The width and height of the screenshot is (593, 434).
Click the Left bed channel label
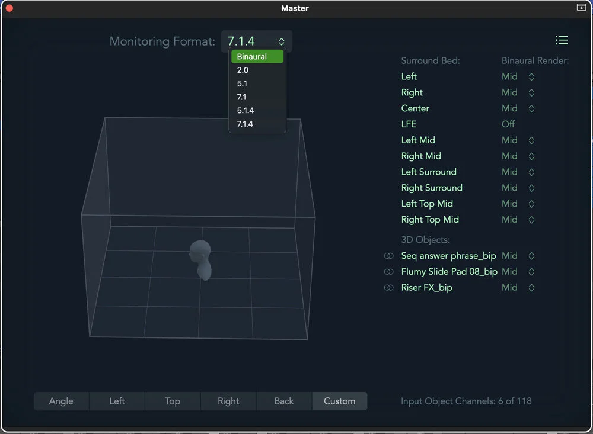click(409, 77)
